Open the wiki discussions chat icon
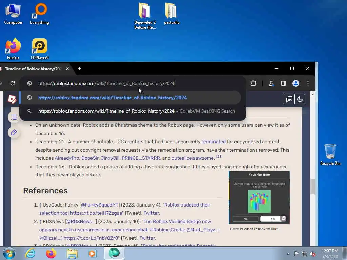This screenshot has width=347, height=260. 289,99
